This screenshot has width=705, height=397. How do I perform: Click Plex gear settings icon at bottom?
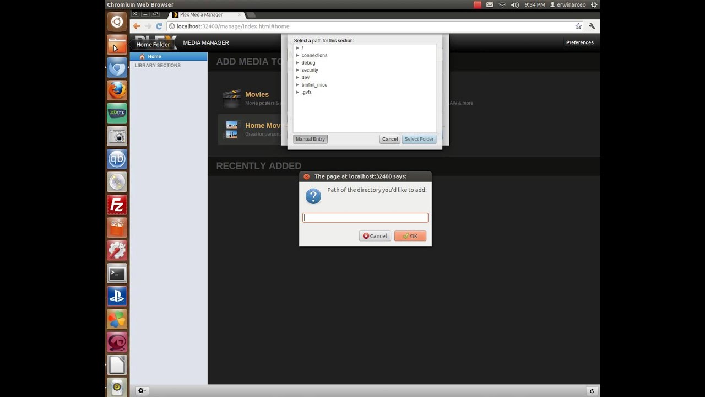[x=141, y=390]
